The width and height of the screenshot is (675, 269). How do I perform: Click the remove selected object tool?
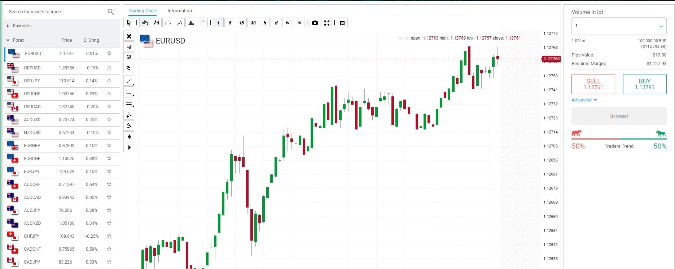129,47
